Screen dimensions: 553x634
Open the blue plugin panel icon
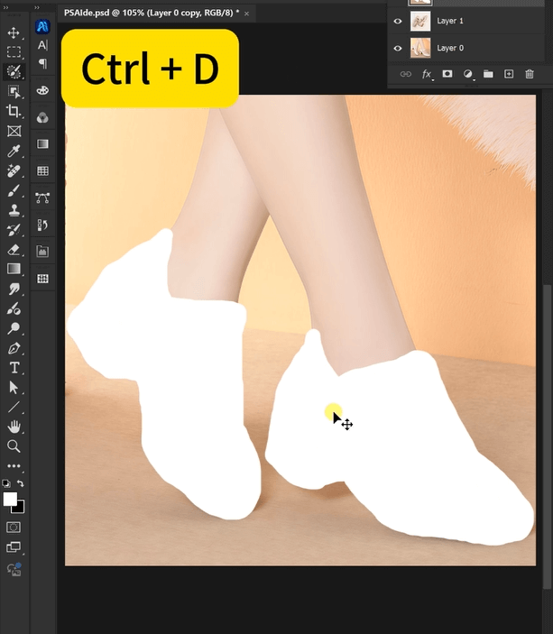[42, 27]
